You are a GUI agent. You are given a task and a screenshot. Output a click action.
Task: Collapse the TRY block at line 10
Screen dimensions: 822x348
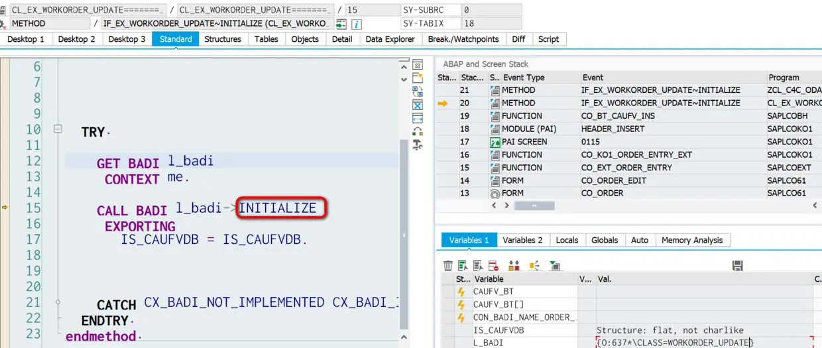(x=58, y=129)
